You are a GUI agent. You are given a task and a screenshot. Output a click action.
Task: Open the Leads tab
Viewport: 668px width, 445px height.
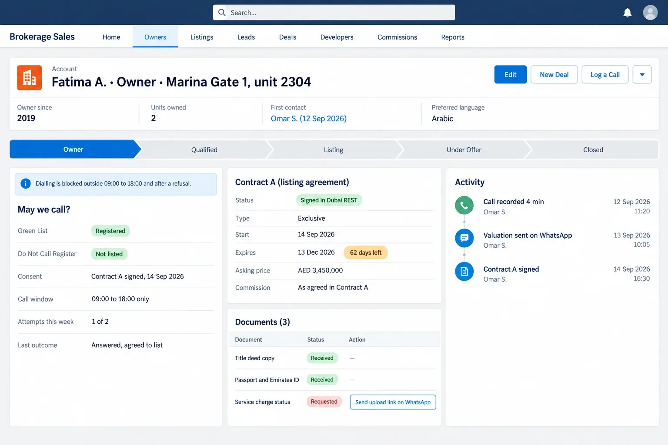tap(246, 37)
